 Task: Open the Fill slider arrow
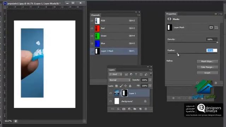(150, 86)
